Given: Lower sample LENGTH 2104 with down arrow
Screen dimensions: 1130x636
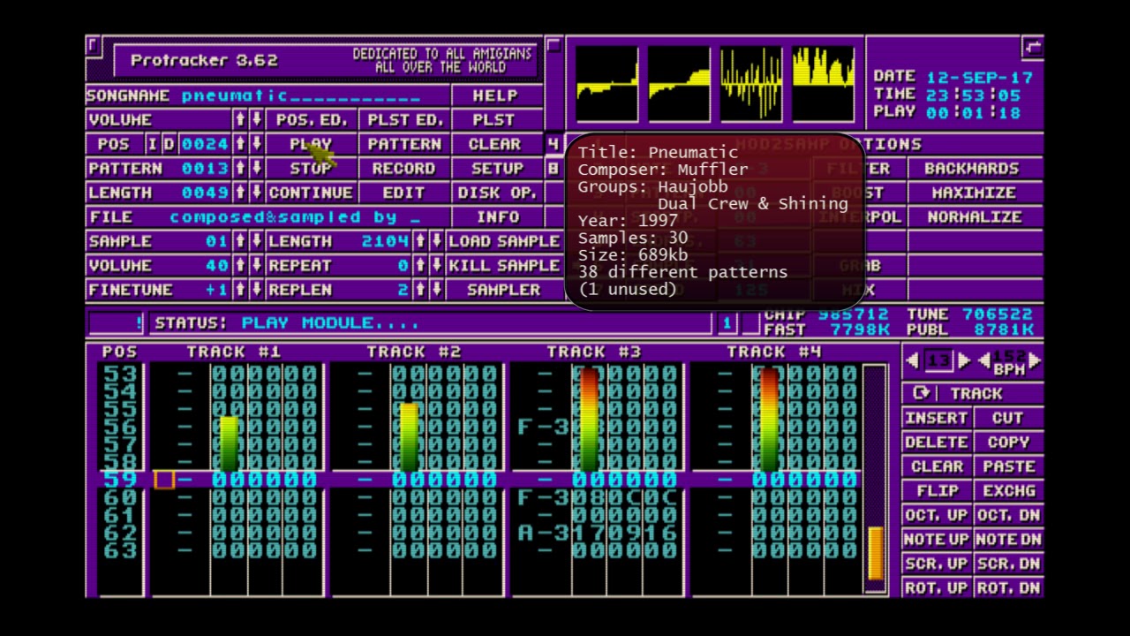Looking at the screenshot, I should 436,241.
